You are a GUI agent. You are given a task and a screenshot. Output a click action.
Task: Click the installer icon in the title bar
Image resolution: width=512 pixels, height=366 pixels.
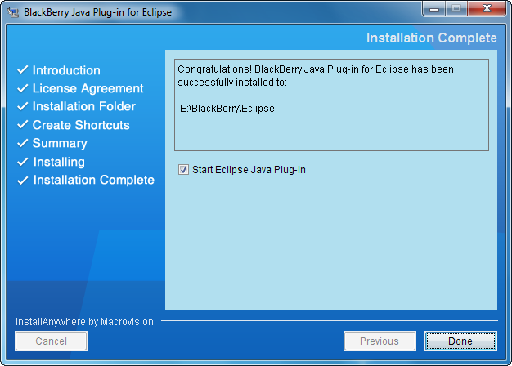(13, 12)
